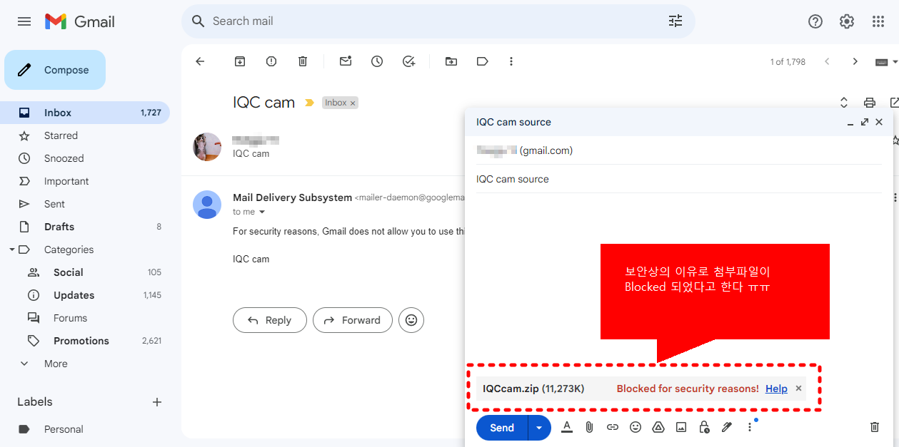Print all messages in conversation
The width and height of the screenshot is (899, 447).
(869, 103)
